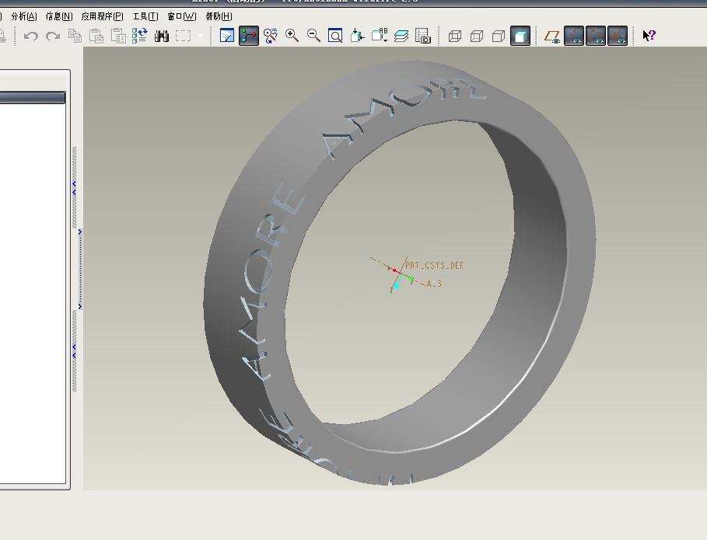Open the Find binoculars tool
The image size is (707, 540).
[x=162, y=36]
